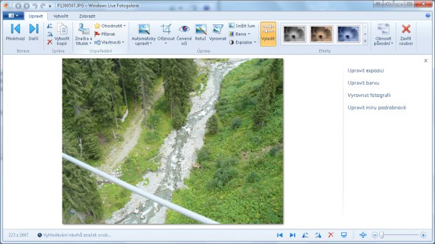Click the Oříznout crop tool icon
Viewport: 435px width, 244px height.
(166, 29)
